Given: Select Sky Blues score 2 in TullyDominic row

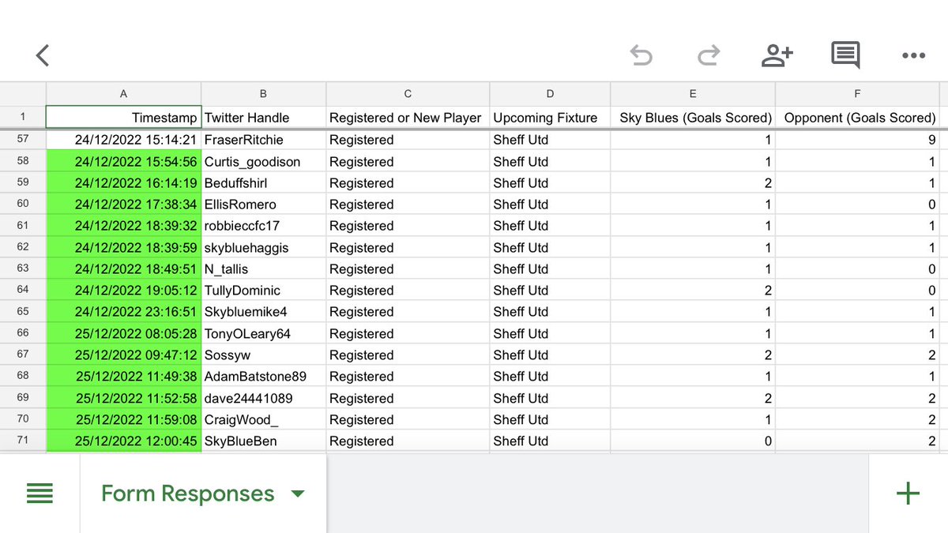Looking at the screenshot, I should [693, 290].
